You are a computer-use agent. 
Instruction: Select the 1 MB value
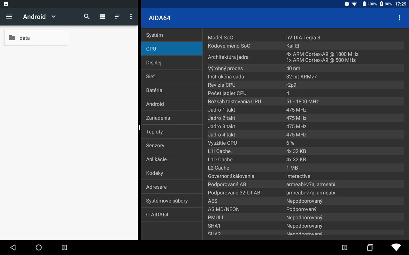point(292,168)
